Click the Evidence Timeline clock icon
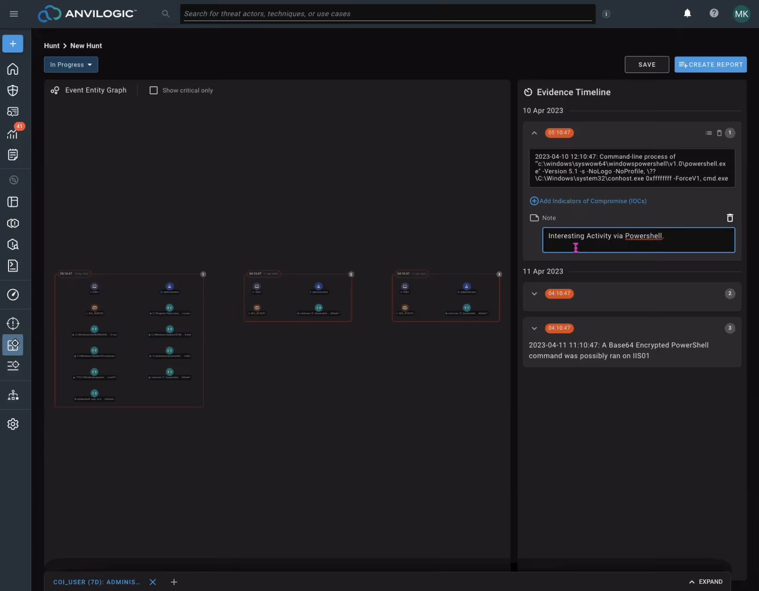This screenshot has width=759, height=591. coord(528,92)
